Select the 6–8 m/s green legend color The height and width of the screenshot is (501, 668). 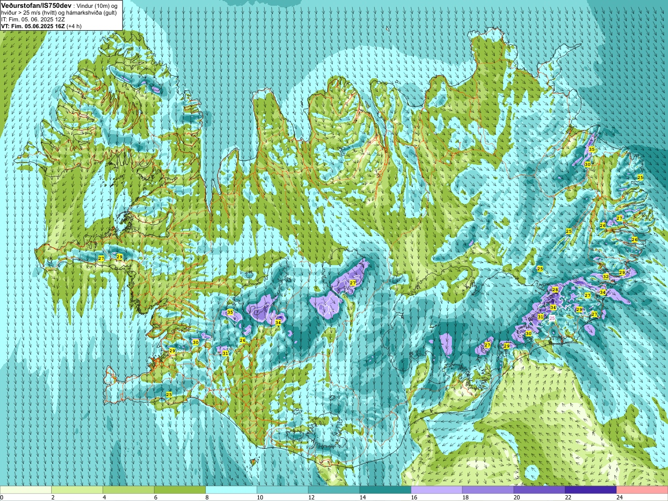180,490
